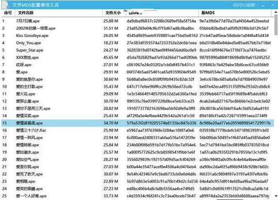Click new MD5 starting with 8ccc616f9f46
Screen dimensions: 278x200
(x=233, y=50)
